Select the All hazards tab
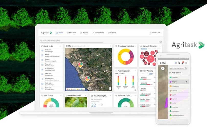This screenshot has width=207, height=128. (144, 49)
